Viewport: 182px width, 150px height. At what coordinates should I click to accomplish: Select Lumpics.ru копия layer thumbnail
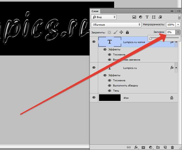pos(110,42)
